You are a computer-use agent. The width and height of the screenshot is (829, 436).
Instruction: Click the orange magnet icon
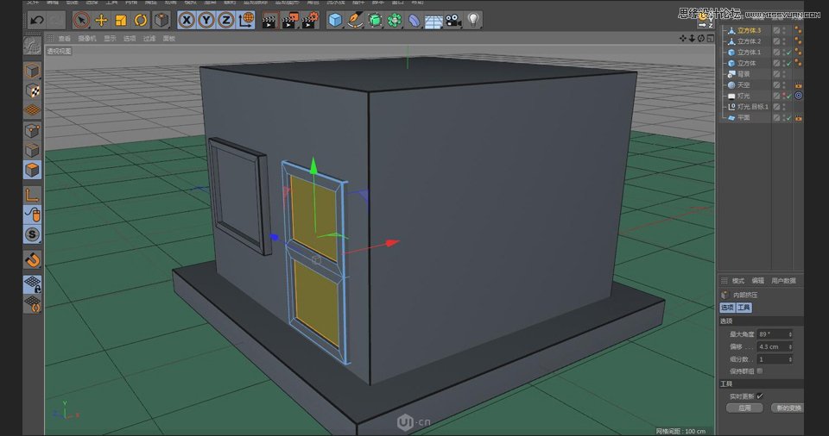pos(32,259)
